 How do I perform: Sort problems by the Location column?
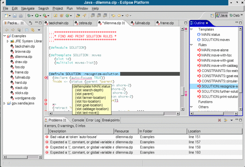215,131
